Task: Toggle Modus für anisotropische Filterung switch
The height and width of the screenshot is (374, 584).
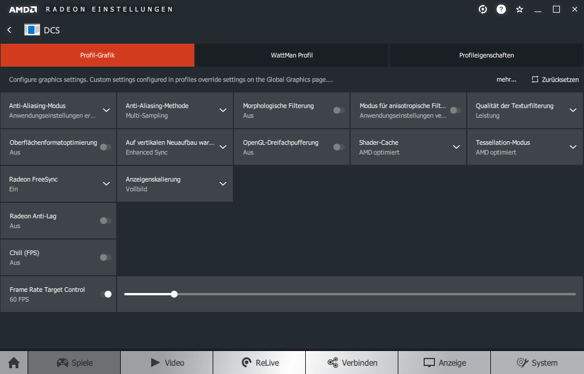Action: pos(455,110)
